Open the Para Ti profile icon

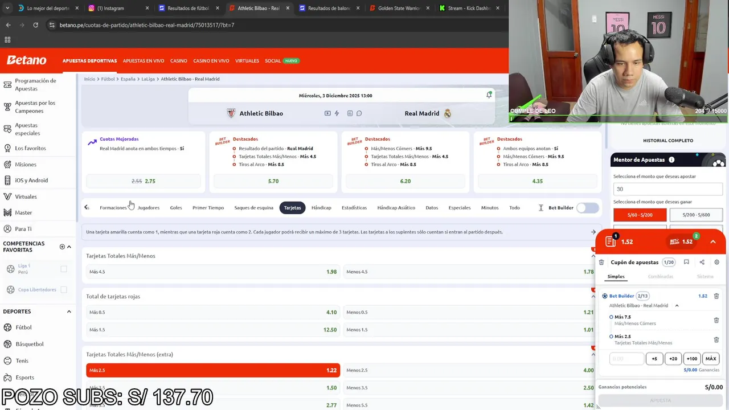7,229
